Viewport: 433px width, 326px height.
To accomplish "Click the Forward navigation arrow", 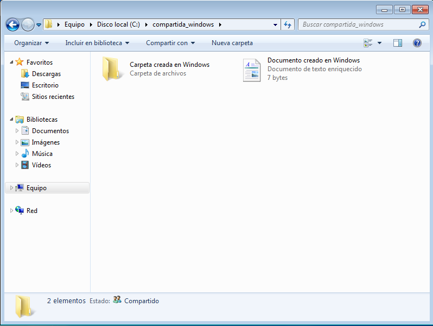I will [x=28, y=25].
